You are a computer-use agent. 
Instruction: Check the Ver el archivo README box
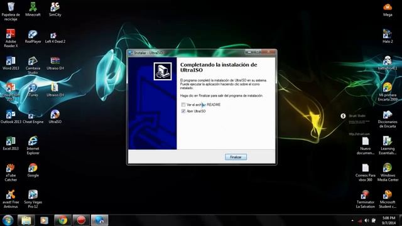click(183, 105)
